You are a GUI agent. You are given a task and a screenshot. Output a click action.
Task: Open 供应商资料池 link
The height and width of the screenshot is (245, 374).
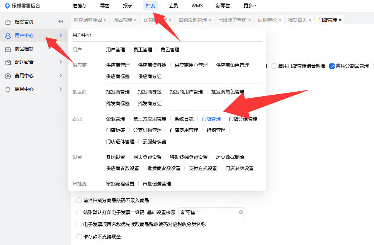(152, 65)
